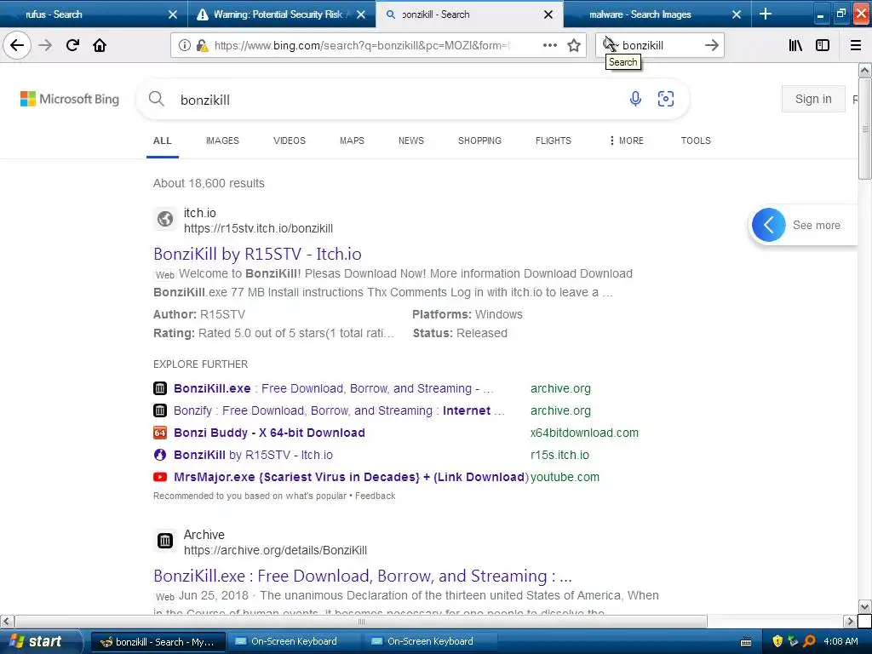Submit the search bar arrow for bonzikill
This screenshot has height=654, width=872.
712,45
